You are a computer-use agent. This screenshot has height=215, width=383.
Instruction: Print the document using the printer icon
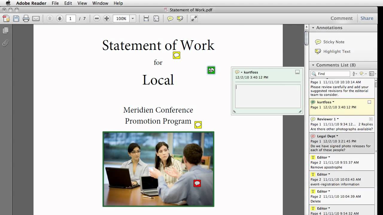(x=26, y=19)
